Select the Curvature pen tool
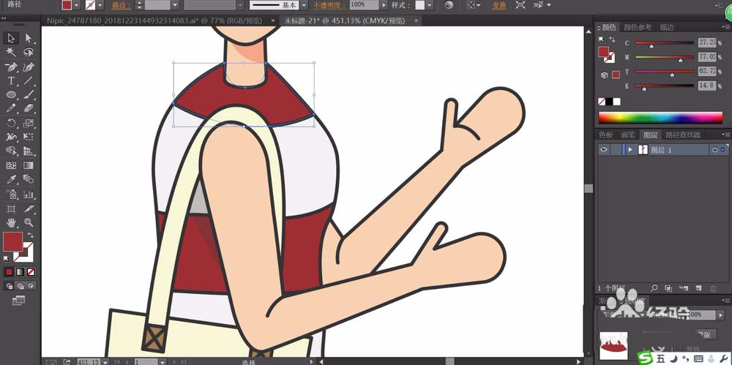Image resolution: width=732 pixels, height=365 pixels. [29, 67]
